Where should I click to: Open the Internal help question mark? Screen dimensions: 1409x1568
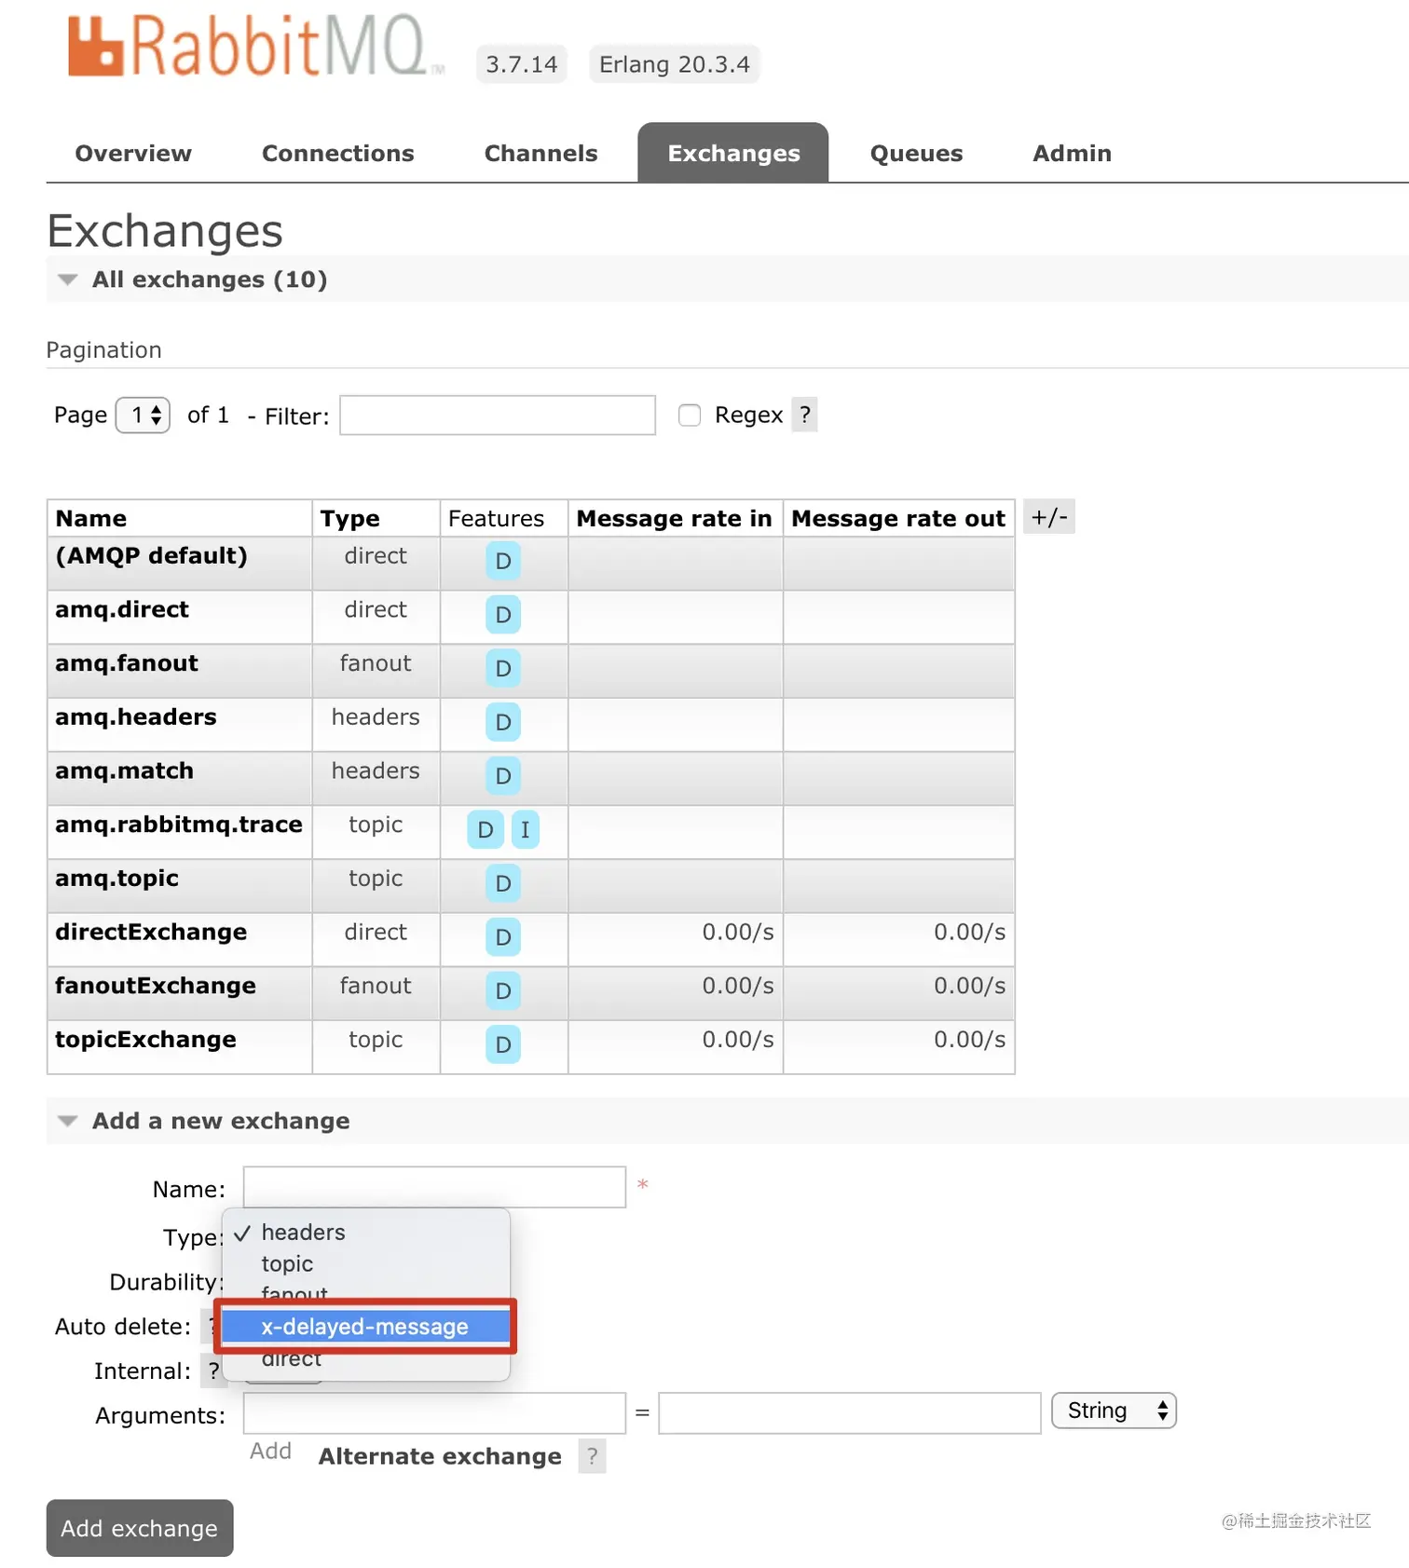213,1370
